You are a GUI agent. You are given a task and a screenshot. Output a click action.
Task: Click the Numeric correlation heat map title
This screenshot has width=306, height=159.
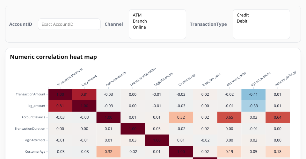pyautogui.click(x=53, y=57)
